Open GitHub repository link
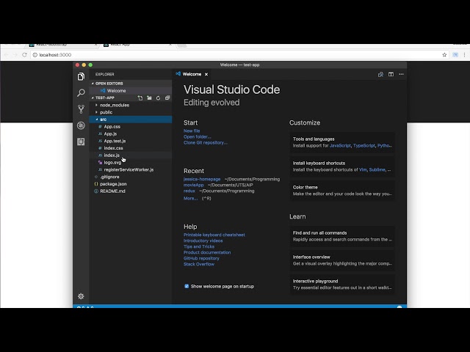Image resolution: width=470 pixels, height=352 pixels. coord(201,258)
